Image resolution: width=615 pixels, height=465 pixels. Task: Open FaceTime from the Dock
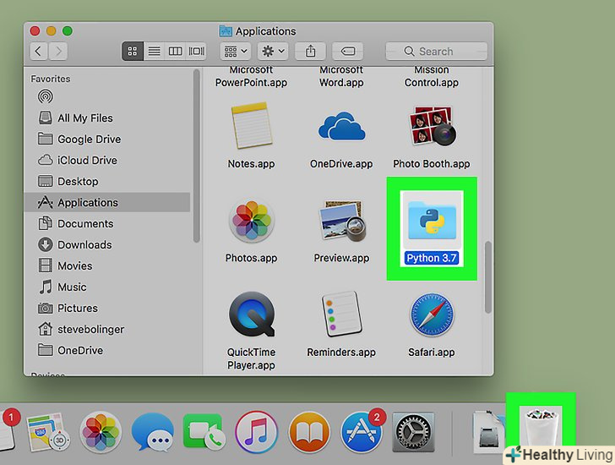coord(204,431)
